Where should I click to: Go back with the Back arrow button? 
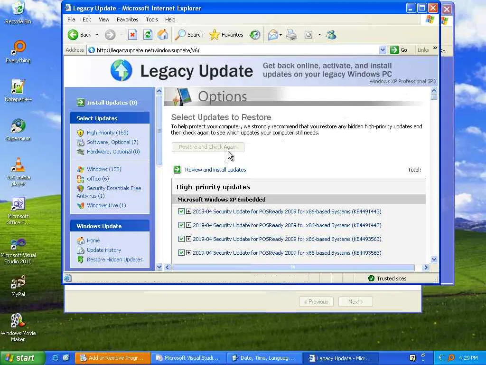coord(73,35)
